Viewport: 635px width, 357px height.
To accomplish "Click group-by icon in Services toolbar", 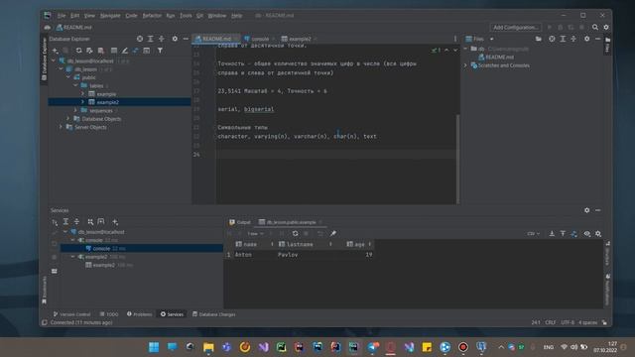I will coord(90,222).
